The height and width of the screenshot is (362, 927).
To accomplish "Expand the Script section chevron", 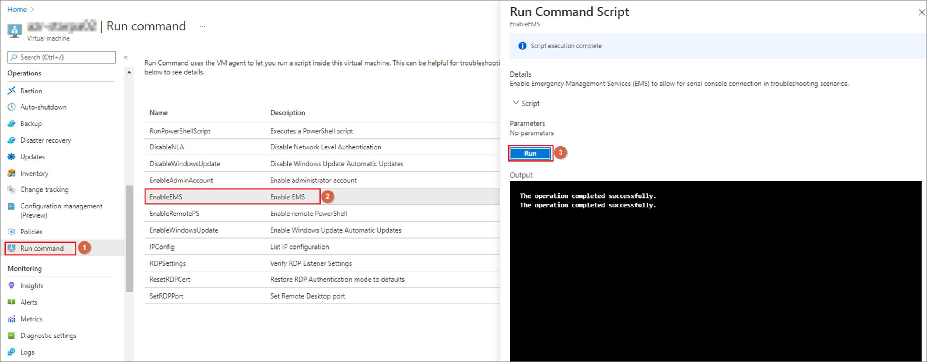I will point(516,103).
